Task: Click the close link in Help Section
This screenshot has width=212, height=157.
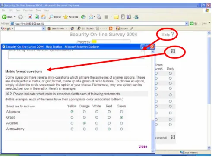Action: pos(143,146)
